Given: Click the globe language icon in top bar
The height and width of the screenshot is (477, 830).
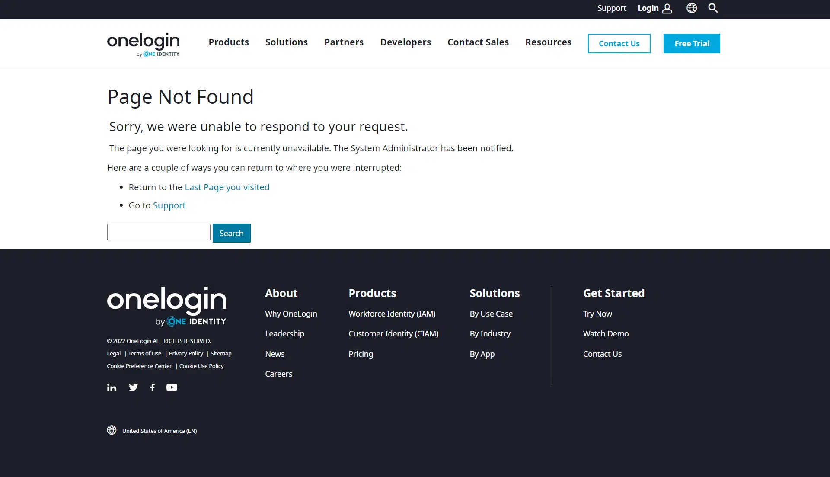Looking at the screenshot, I should [x=692, y=8].
